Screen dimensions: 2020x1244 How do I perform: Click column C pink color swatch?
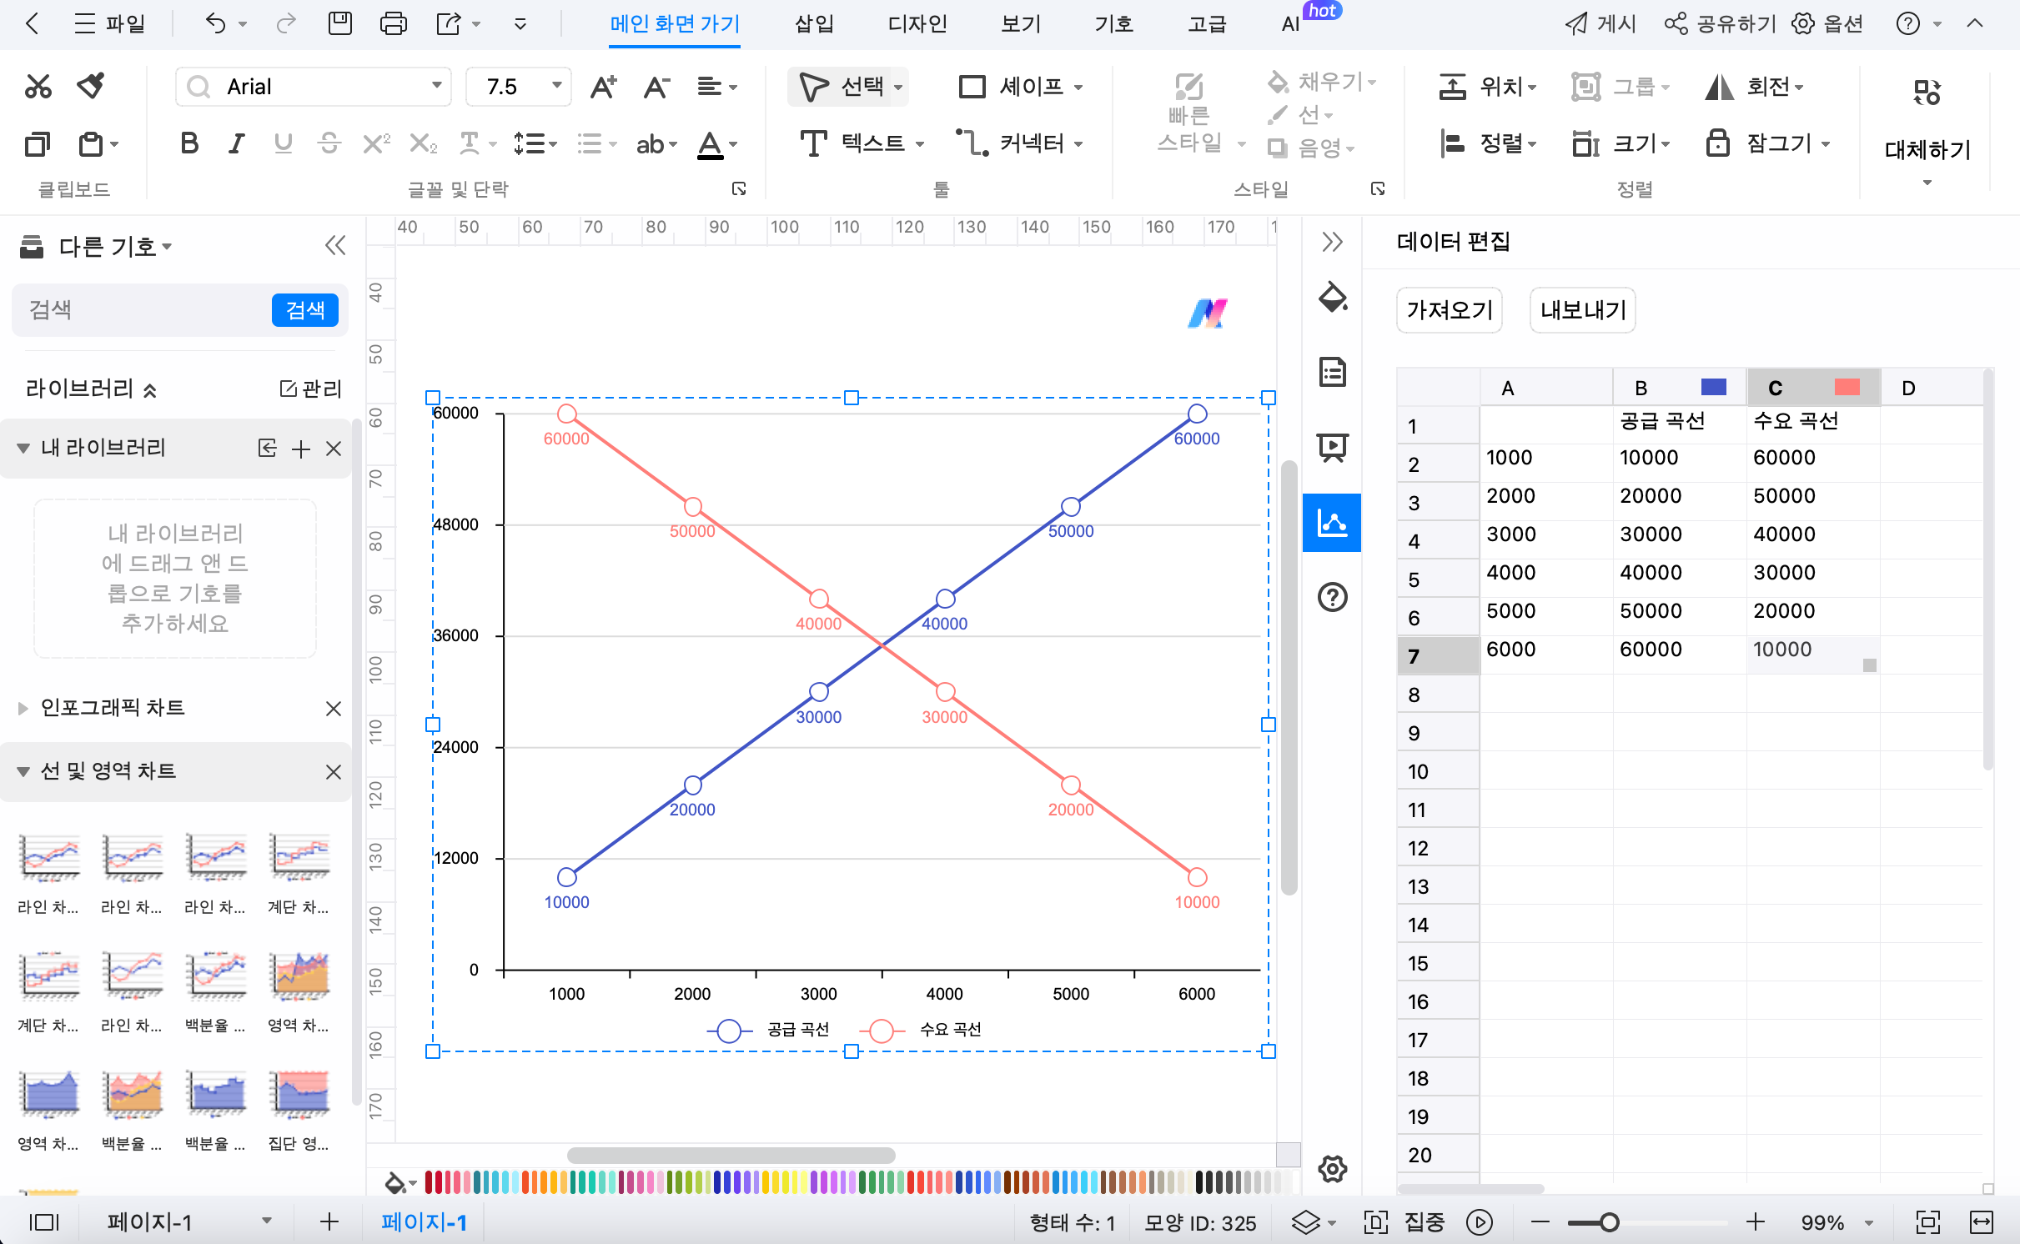point(1847,387)
